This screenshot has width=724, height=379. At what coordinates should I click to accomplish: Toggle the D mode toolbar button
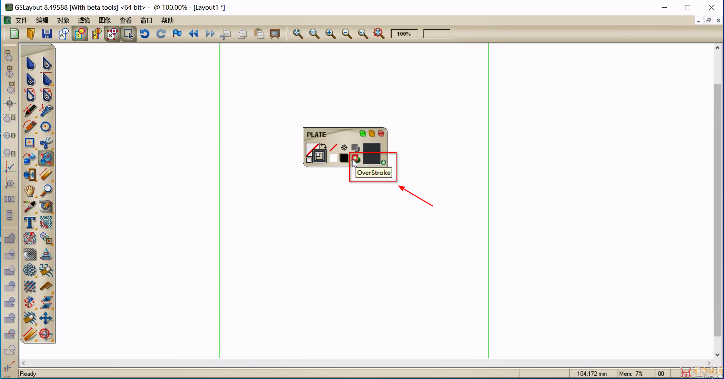(79, 34)
